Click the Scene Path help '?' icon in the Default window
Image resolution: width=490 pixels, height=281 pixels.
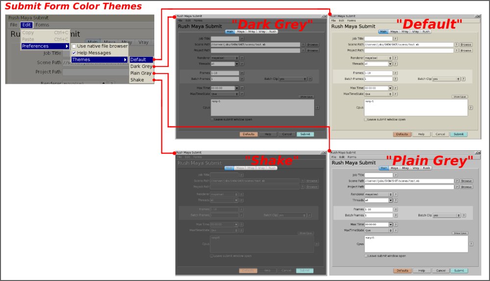pyautogui.click(x=457, y=45)
